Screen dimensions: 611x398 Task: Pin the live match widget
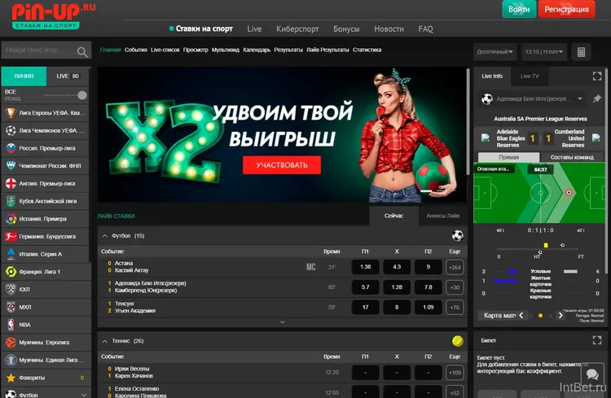pos(596,99)
